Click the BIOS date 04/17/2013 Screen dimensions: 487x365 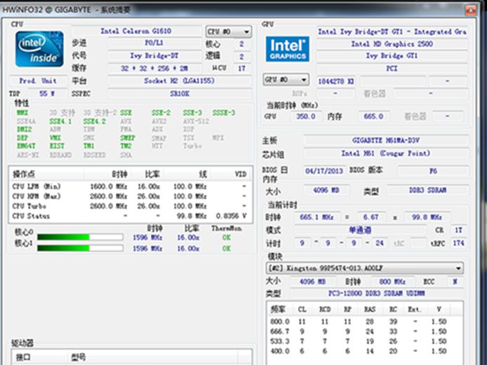coord(324,171)
